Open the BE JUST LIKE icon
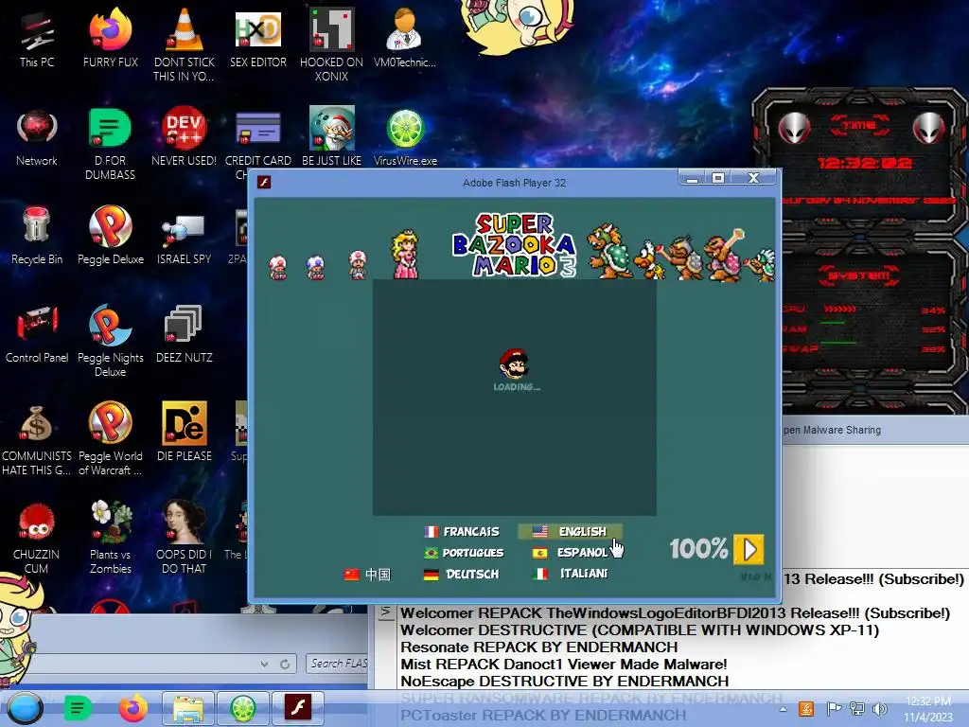 point(331,137)
